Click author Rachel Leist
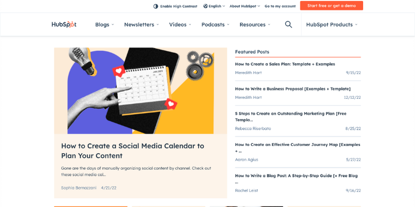415x207 pixels. [246, 190]
